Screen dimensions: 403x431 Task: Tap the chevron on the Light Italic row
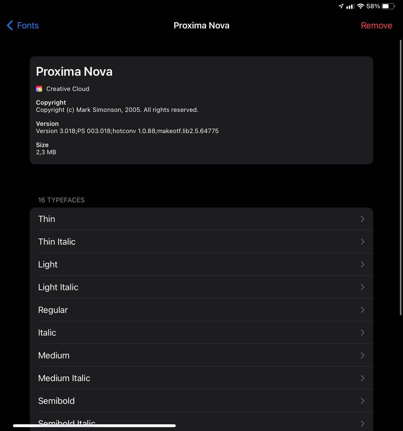pos(362,287)
